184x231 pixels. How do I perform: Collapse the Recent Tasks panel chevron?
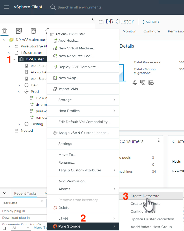pos(5,193)
